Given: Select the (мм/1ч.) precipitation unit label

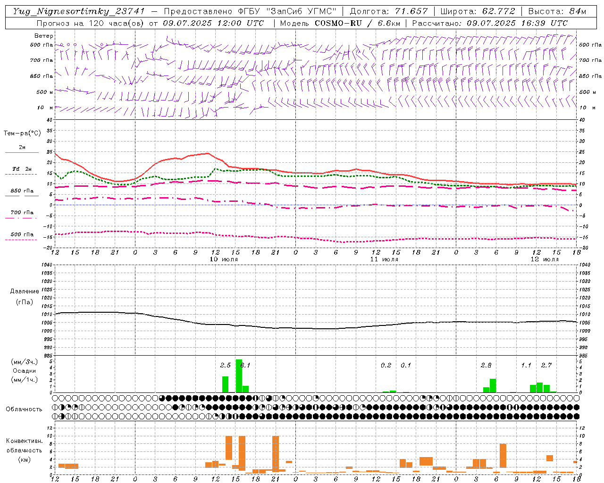Looking at the screenshot, I should (25, 380).
